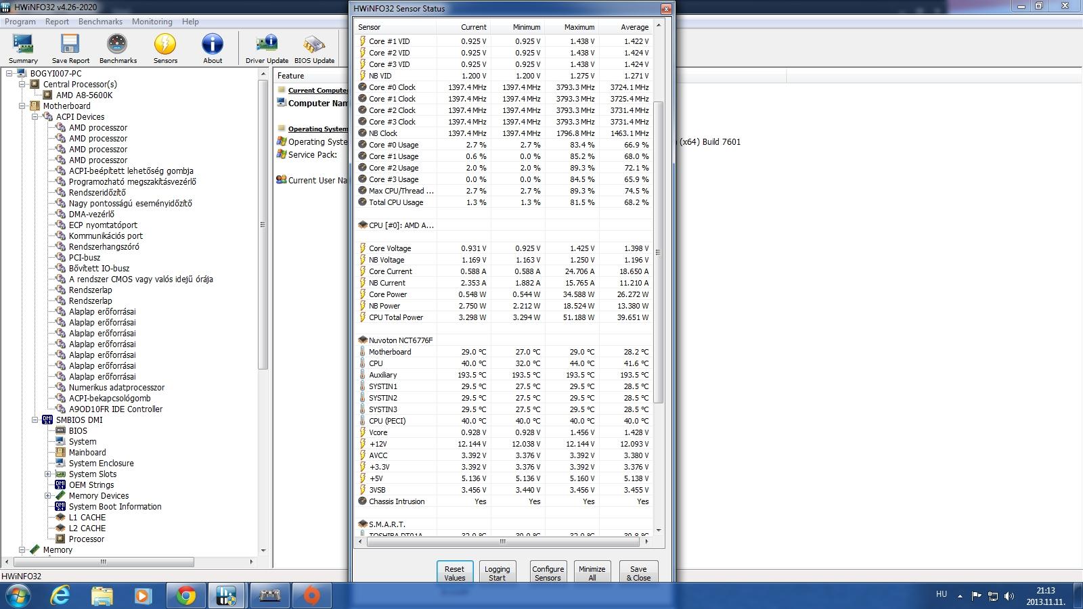
Task: Open Sensors via the lightning toolbar icon
Action: click(x=165, y=44)
